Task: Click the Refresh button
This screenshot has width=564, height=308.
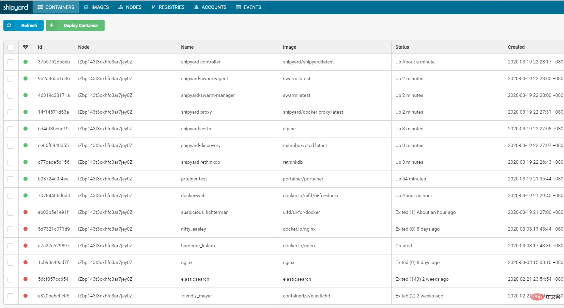Action: (x=24, y=25)
